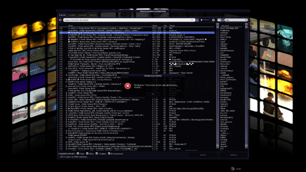This screenshot has height=172, width=306.
Task: Click the server info icon
Action: [x=213, y=20]
